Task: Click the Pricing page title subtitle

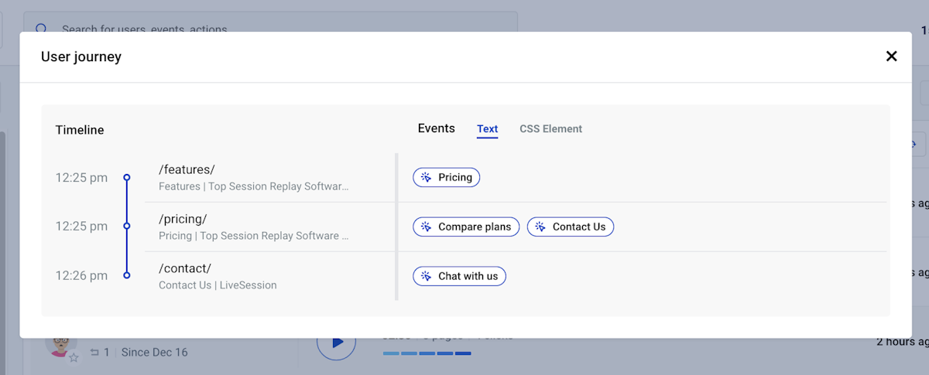Action: click(x=254, y=236)
